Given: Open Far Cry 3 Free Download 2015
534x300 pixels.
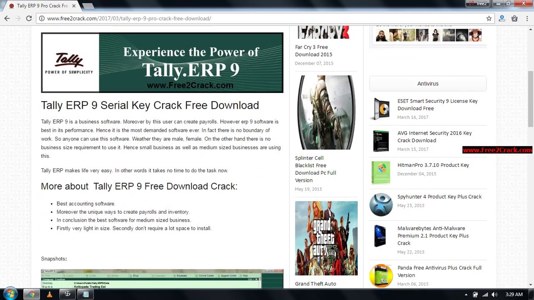Looking at the screenshot, I should [x=314, y=51].
